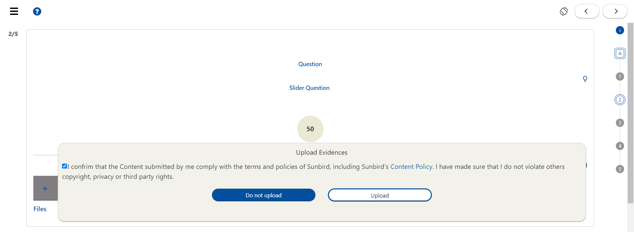Go to previous question arrow
634x232 pixels.
coord(586,12)
